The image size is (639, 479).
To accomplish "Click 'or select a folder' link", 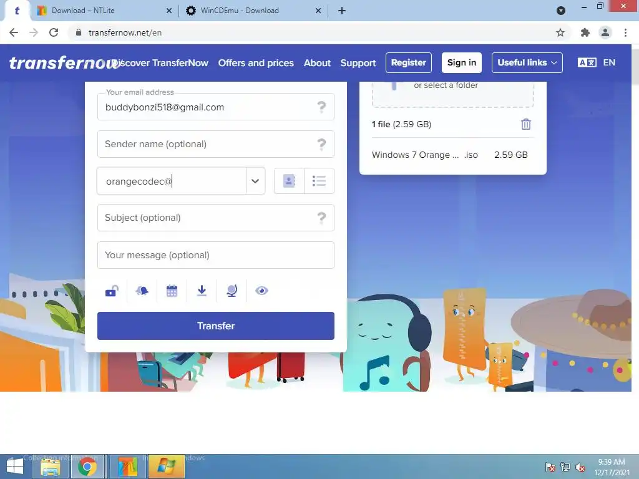I will tap(446, 85).
